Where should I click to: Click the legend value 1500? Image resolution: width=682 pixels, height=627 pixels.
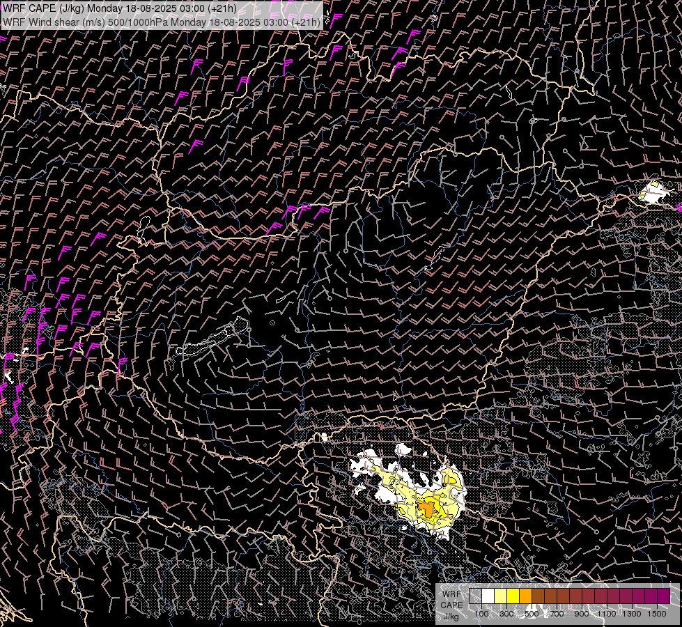coord(657,614)
